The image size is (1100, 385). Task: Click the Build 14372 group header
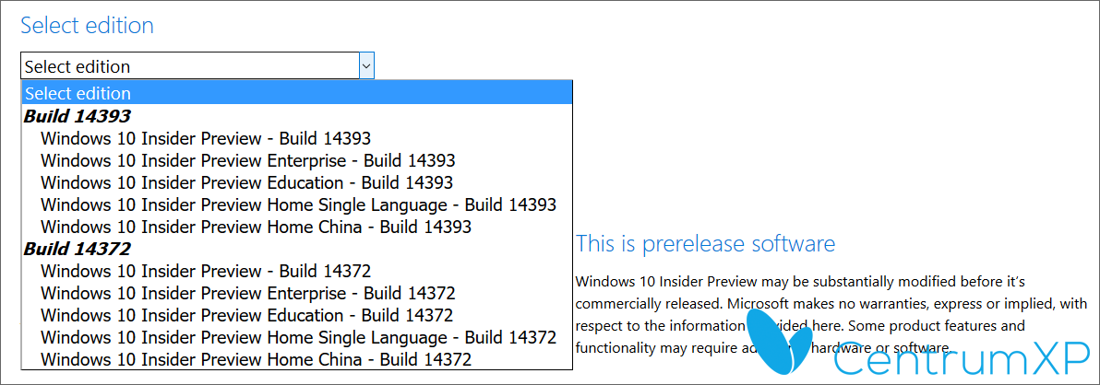78,249
